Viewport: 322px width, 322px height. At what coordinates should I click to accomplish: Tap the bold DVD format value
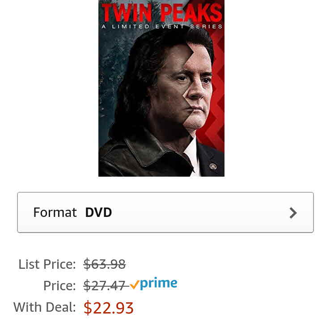click(x=98, y=212)
